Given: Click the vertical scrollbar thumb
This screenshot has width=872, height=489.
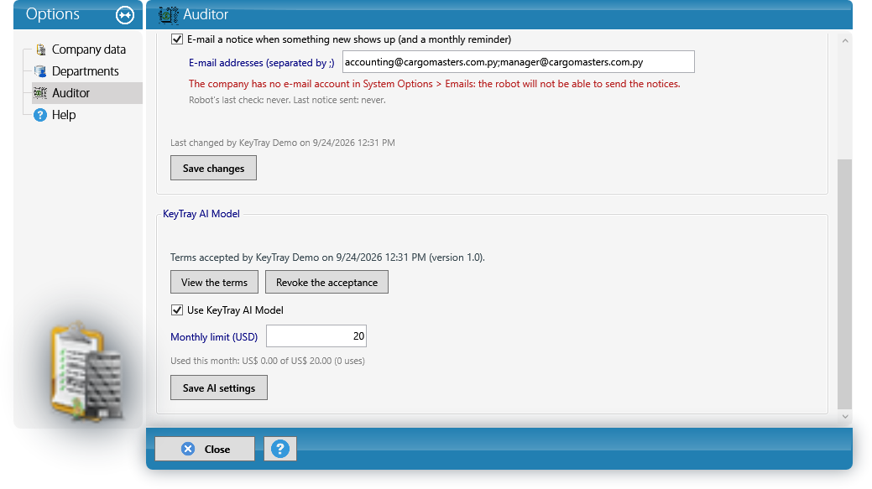Looking at the screenshot, I should click(x=845, y=284).
